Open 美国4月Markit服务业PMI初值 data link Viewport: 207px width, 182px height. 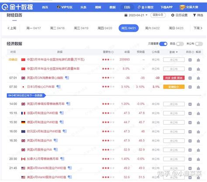click(x=46, y=177)
